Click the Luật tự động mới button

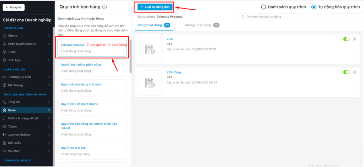coord(155,7)
